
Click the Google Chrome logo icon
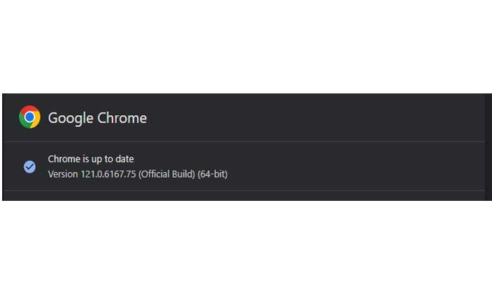[x=30, y=117]
